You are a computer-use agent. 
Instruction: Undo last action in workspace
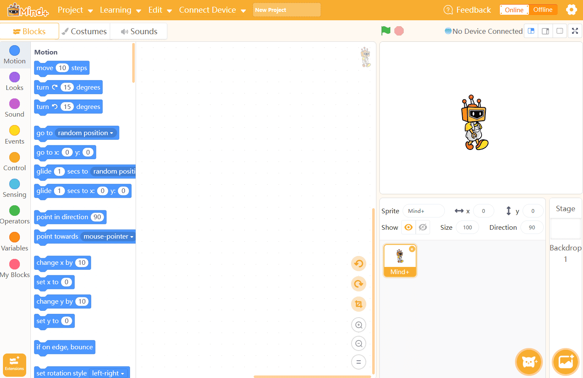(359, 264)
